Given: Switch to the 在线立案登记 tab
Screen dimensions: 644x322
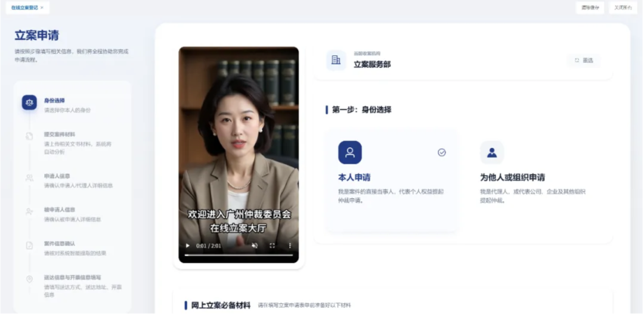Looking at the screenshot, I should (x=24, y=8).
